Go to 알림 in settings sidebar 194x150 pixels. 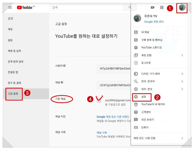(26, 40)
